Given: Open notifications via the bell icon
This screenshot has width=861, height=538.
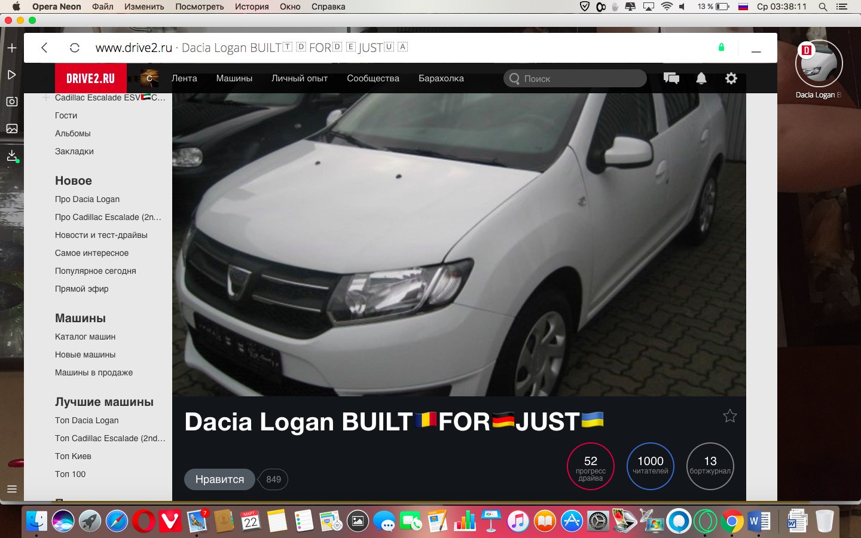Looking at the screenshot, I should (x=701, y=78).
